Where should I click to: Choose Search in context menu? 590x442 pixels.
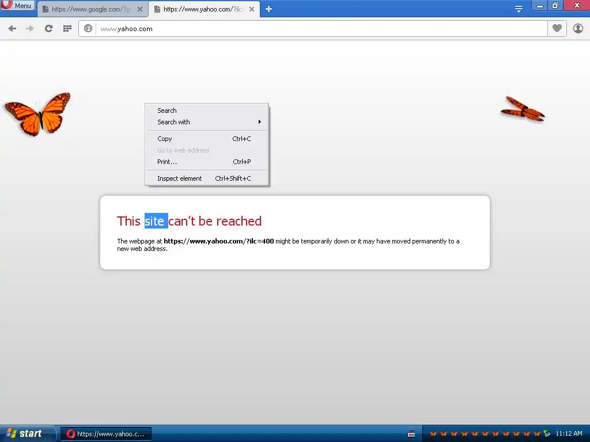click(x=207, y=110)
